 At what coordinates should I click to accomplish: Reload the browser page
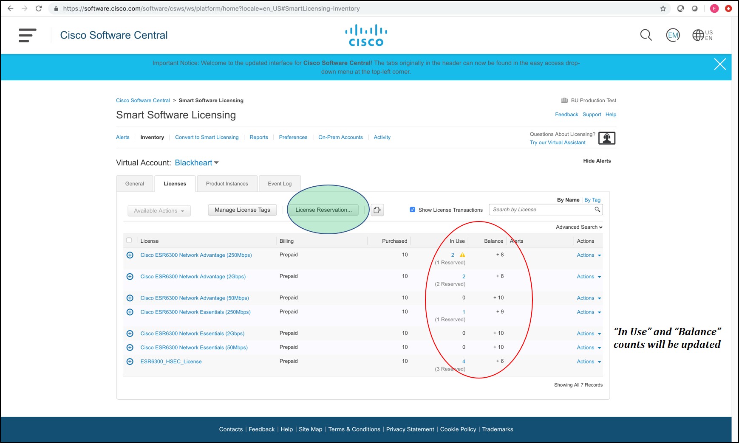coord(39,8)
